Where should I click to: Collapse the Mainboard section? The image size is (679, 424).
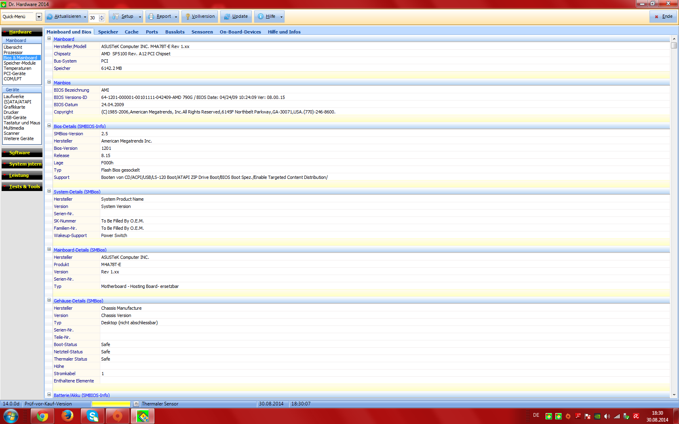[49, 39]
